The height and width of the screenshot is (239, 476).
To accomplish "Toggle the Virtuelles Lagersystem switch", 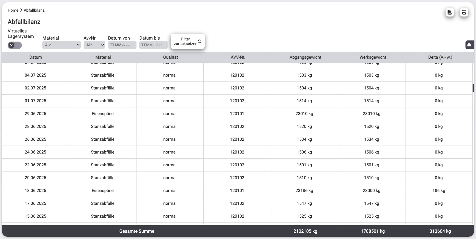I will pos(15,45).
